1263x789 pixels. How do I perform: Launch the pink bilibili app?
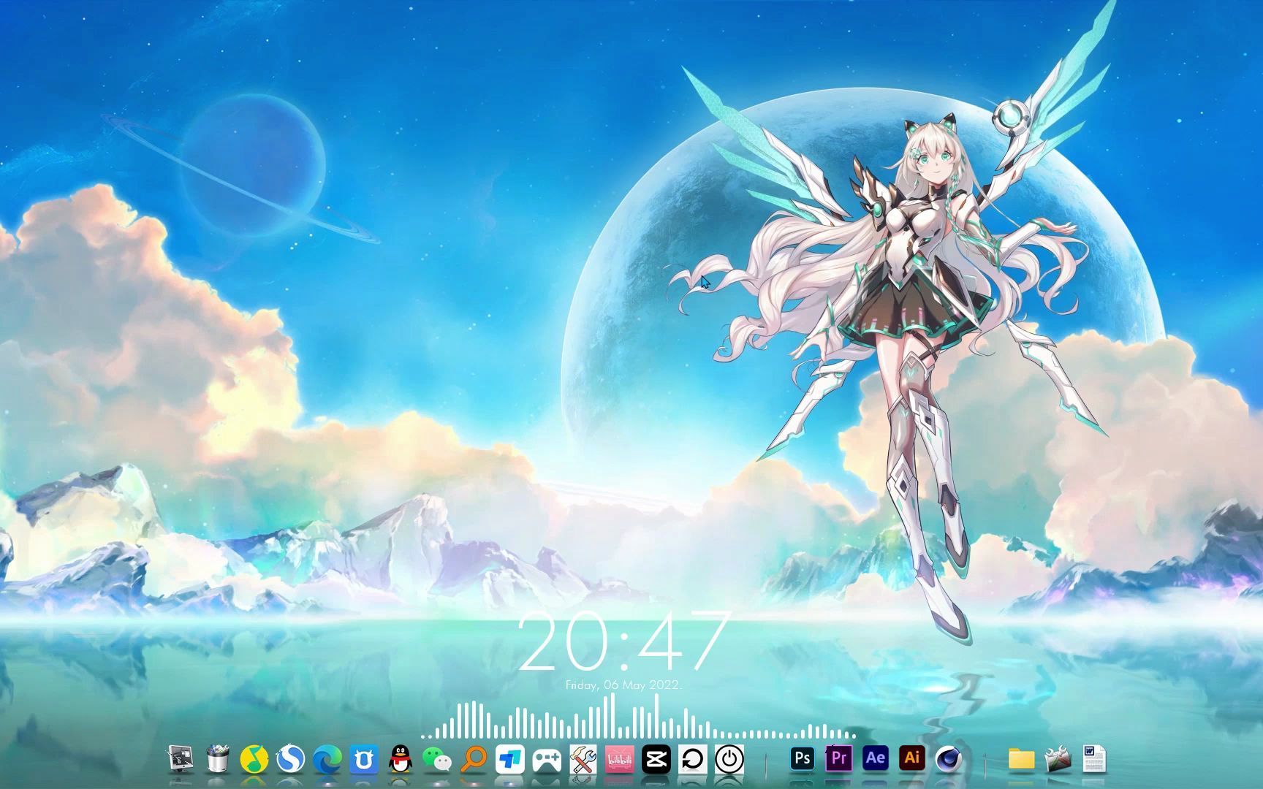619,760
